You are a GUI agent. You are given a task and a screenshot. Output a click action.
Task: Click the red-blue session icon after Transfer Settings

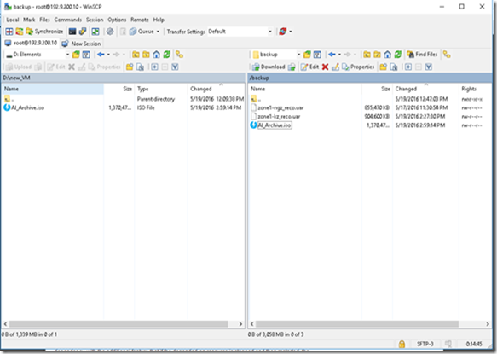point(282,32)
